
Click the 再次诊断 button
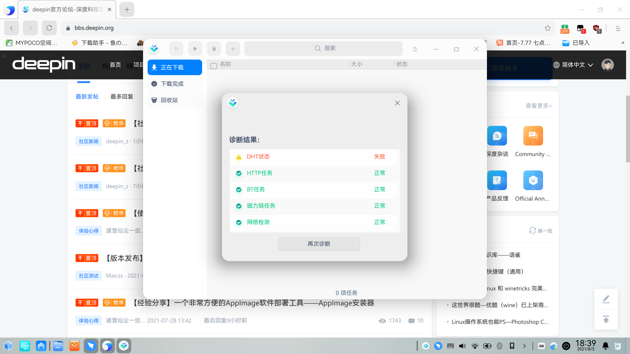tap(319, 244)
